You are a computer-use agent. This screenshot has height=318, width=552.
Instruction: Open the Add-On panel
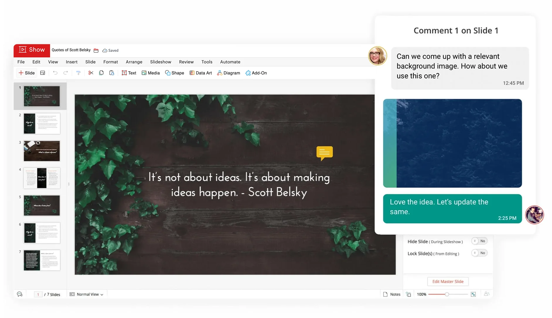click(x=256, y=73)
